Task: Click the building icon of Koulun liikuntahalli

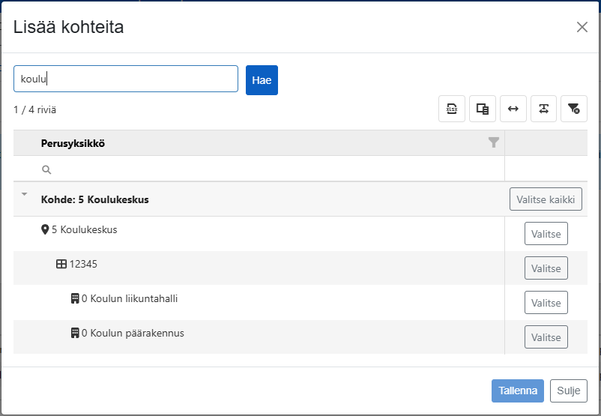Action: [x=75, y=298]
